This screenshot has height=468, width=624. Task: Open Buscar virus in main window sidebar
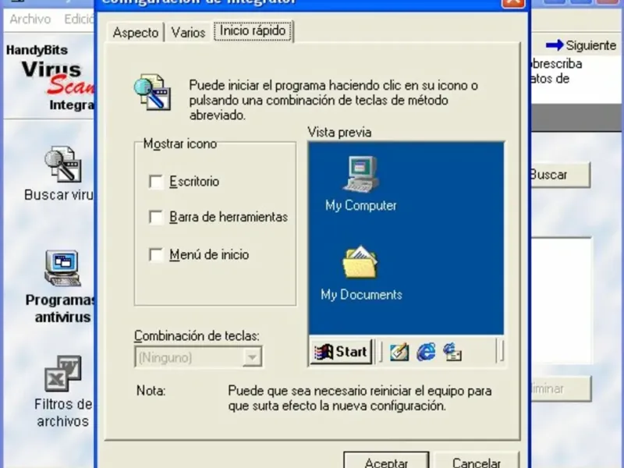tap(60, 173)
